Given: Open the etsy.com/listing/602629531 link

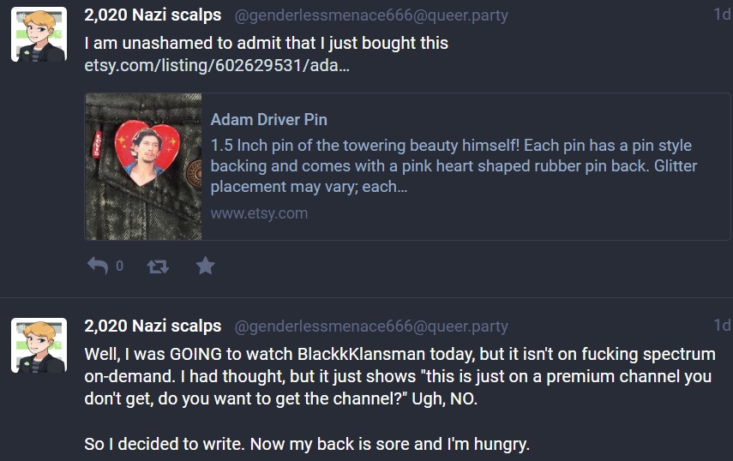Looking at the screenshot, I should click(217, 65).
